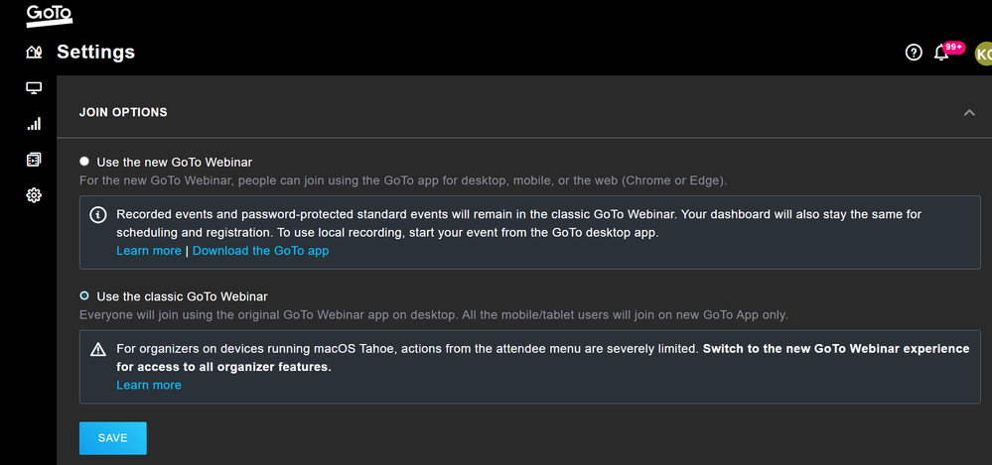Click the Settings page title
Viewport: 992px width, 465px height.
95,52
